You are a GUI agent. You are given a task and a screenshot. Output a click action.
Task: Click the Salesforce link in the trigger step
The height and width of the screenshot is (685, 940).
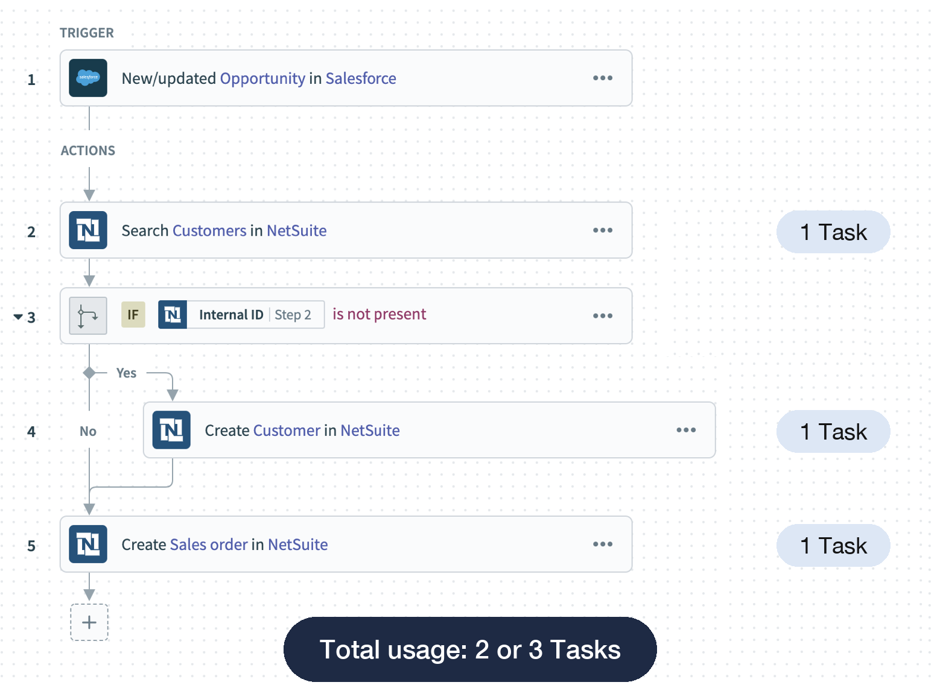[361, 78]
